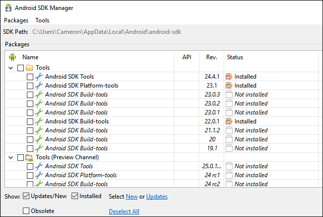Viewport: 323px width, 217px height.
Task: Click the Tools folder icon
Action: [29, 68]
